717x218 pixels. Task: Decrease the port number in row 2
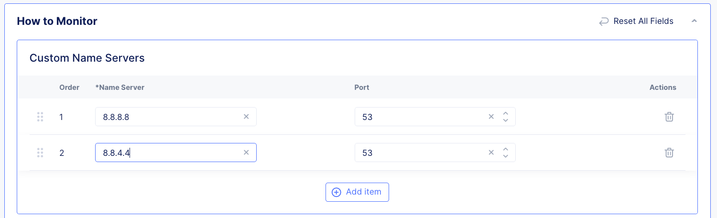tap(505, 156)
